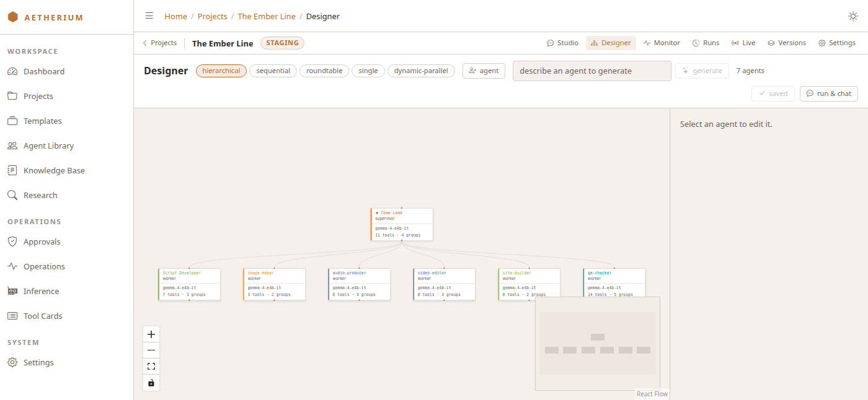
Task: Select the single layout mode
Action: click(368, 71)
